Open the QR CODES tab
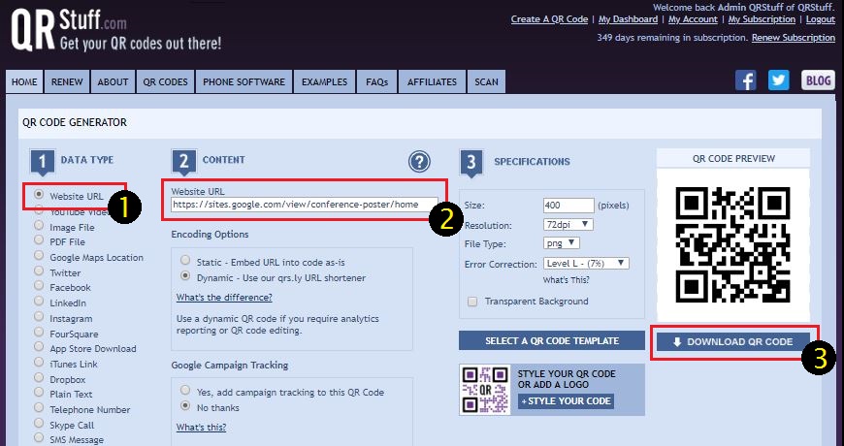 pyautogui.click(x=165, y=81)
